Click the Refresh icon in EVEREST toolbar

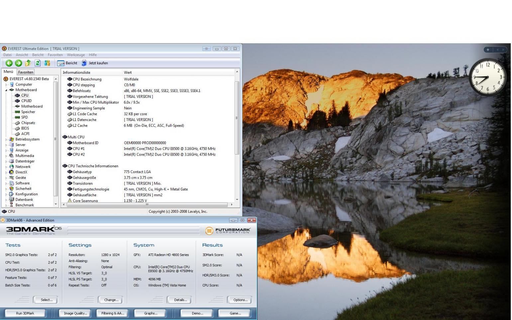(38, 63)
